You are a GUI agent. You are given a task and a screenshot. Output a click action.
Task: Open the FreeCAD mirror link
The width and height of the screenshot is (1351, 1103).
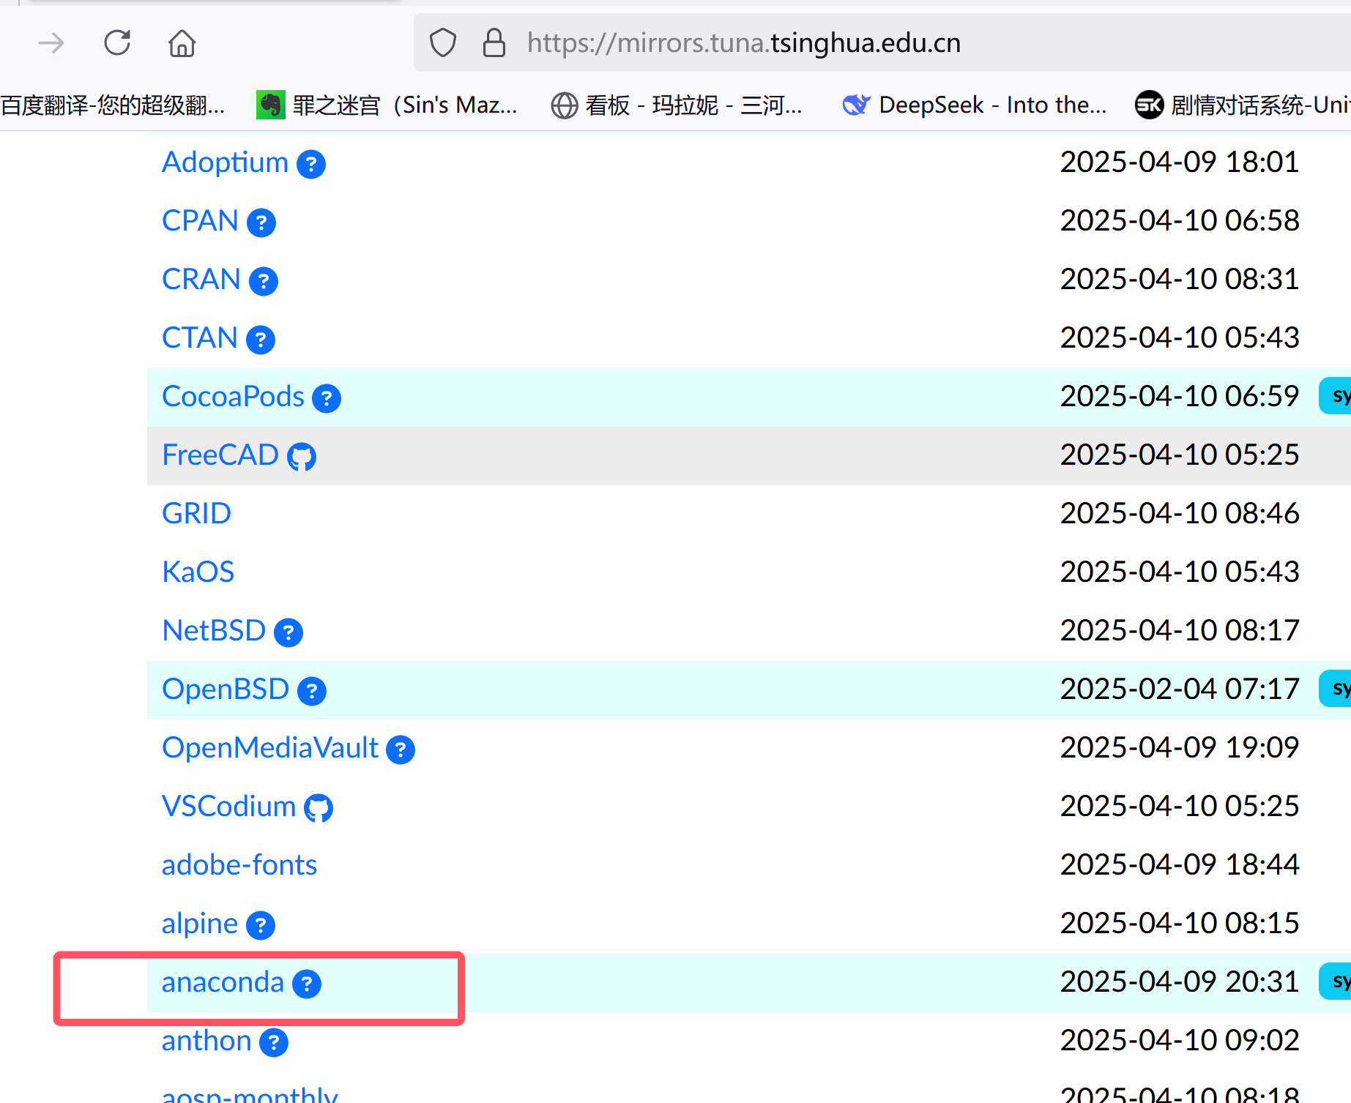click(x=220, y=455)
